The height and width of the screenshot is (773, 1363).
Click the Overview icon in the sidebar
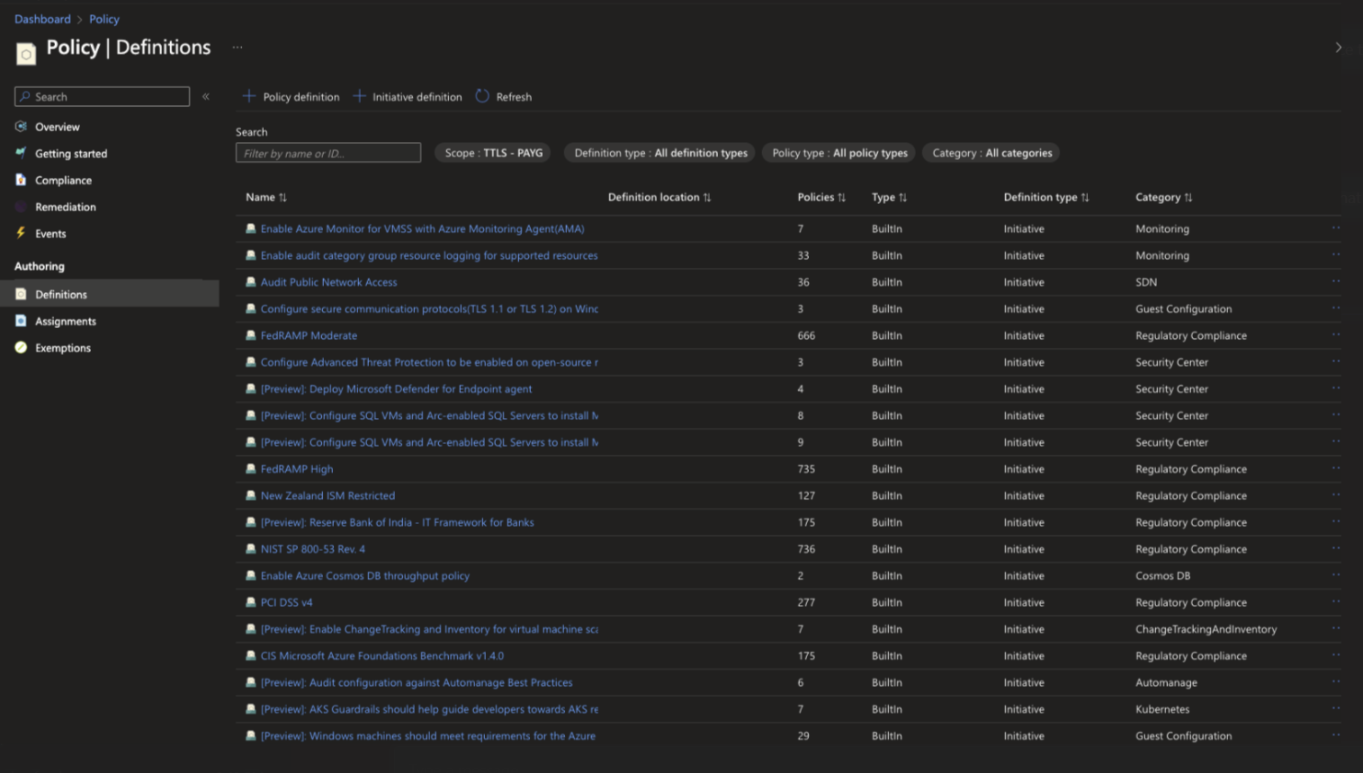click(x=21, y=127)
